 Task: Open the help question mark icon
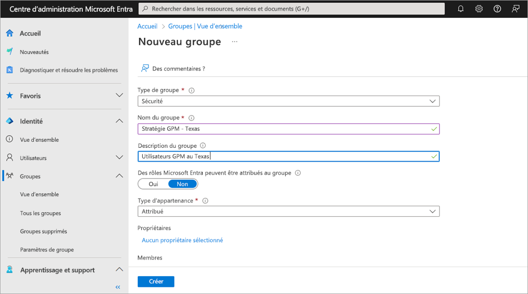coord(497,9)
